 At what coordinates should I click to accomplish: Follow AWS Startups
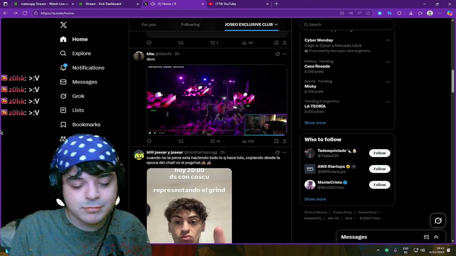379,169
